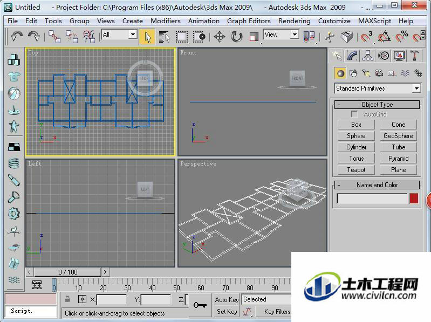Click the X coordinate input field
Image resolution: width=431 pixels, height=322 pixels.
pyautogui.click(x=112, y=299)
